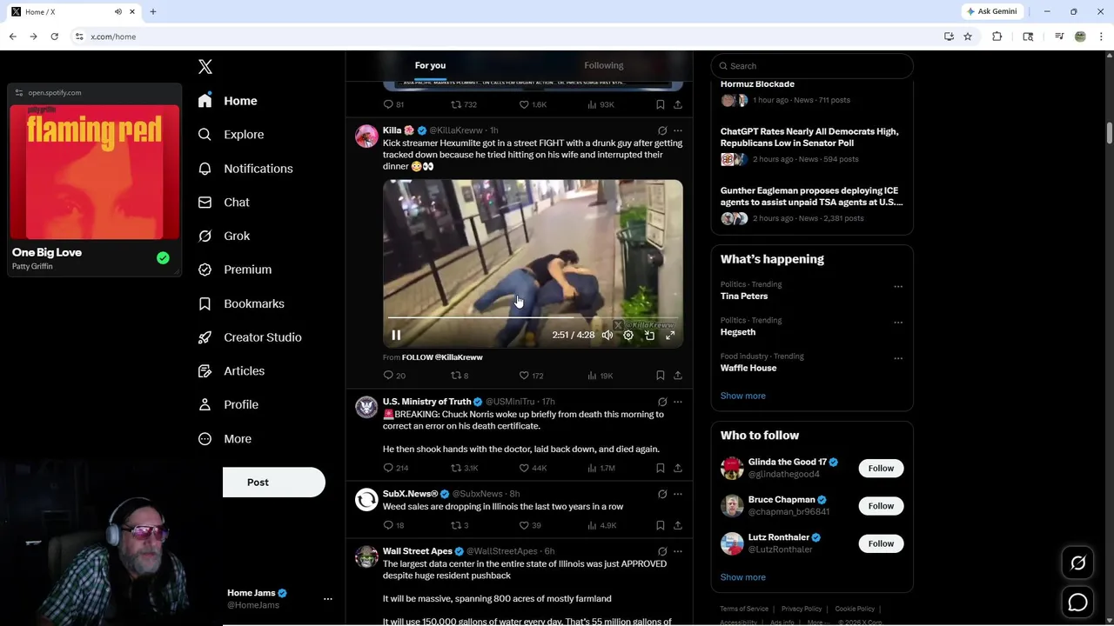
Task: Follow Glinda the Good 17
Action: [x=881, y=469]
